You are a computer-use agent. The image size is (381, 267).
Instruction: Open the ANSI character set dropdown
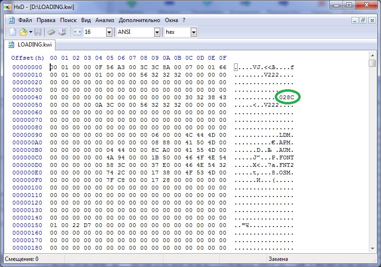coord(157,32)
